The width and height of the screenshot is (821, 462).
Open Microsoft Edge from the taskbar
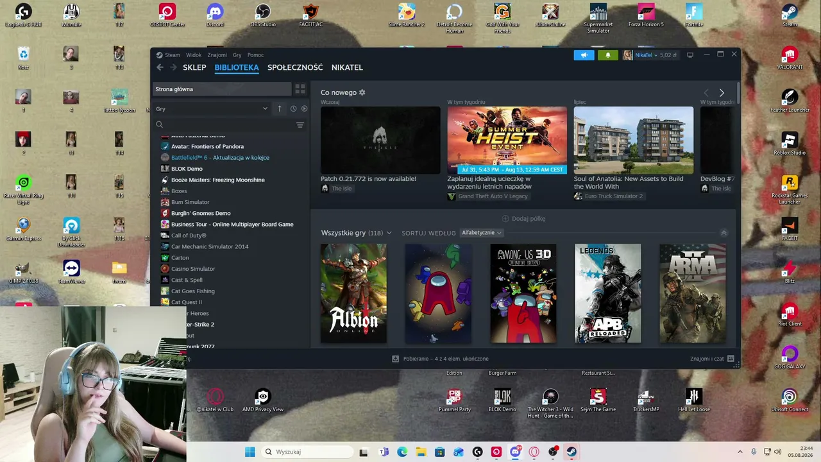click(x=402, y=452)
